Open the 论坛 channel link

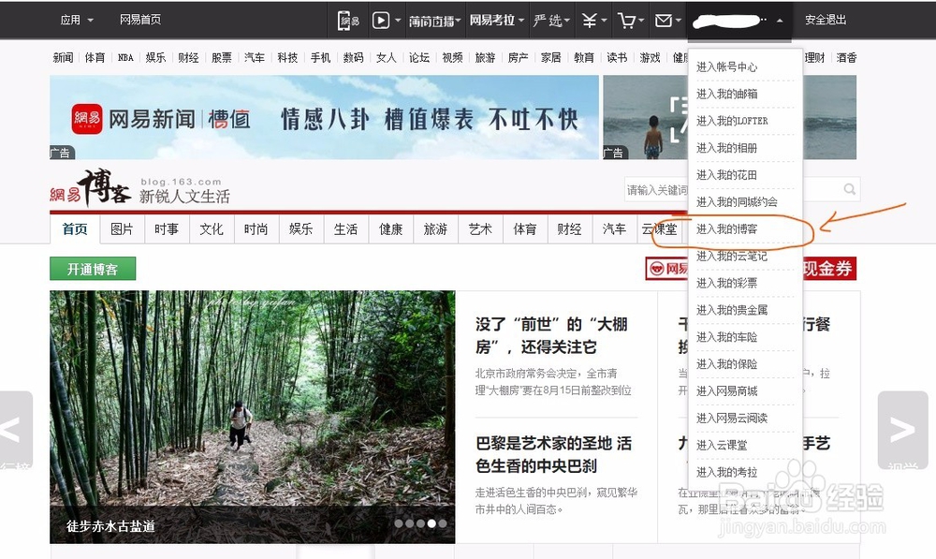419,58
